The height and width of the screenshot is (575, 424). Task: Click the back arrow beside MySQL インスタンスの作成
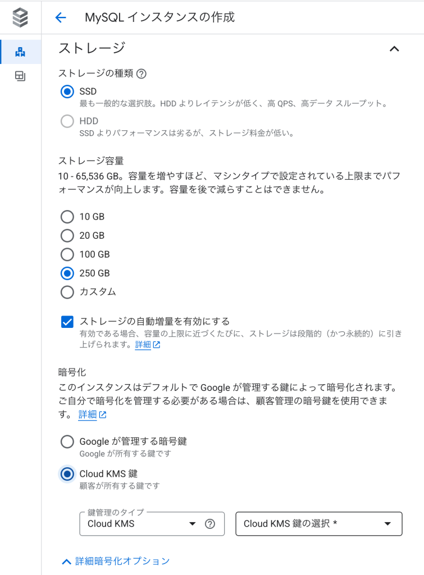pyautogui.click(x=61, y=17)
